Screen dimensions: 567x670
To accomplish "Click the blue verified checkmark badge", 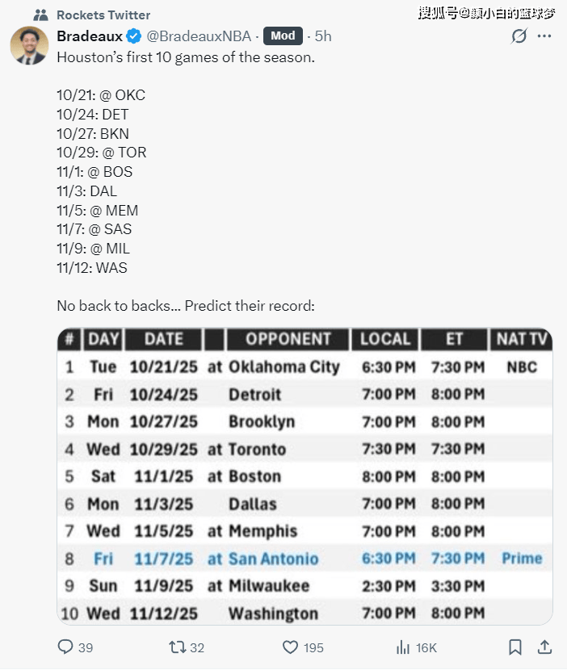I will (x=134, y=36).
